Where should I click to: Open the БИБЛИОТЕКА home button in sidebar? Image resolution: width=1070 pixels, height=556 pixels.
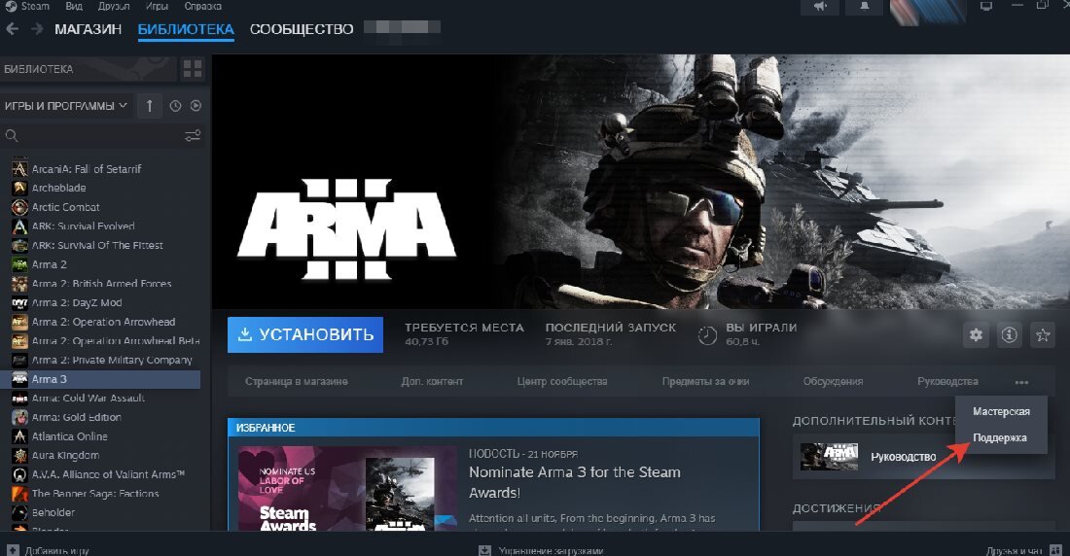click(89, 69)
